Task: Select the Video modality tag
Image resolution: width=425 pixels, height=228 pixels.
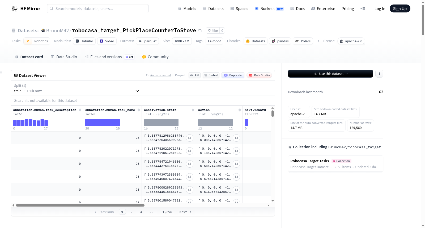Action: [107, 41]
